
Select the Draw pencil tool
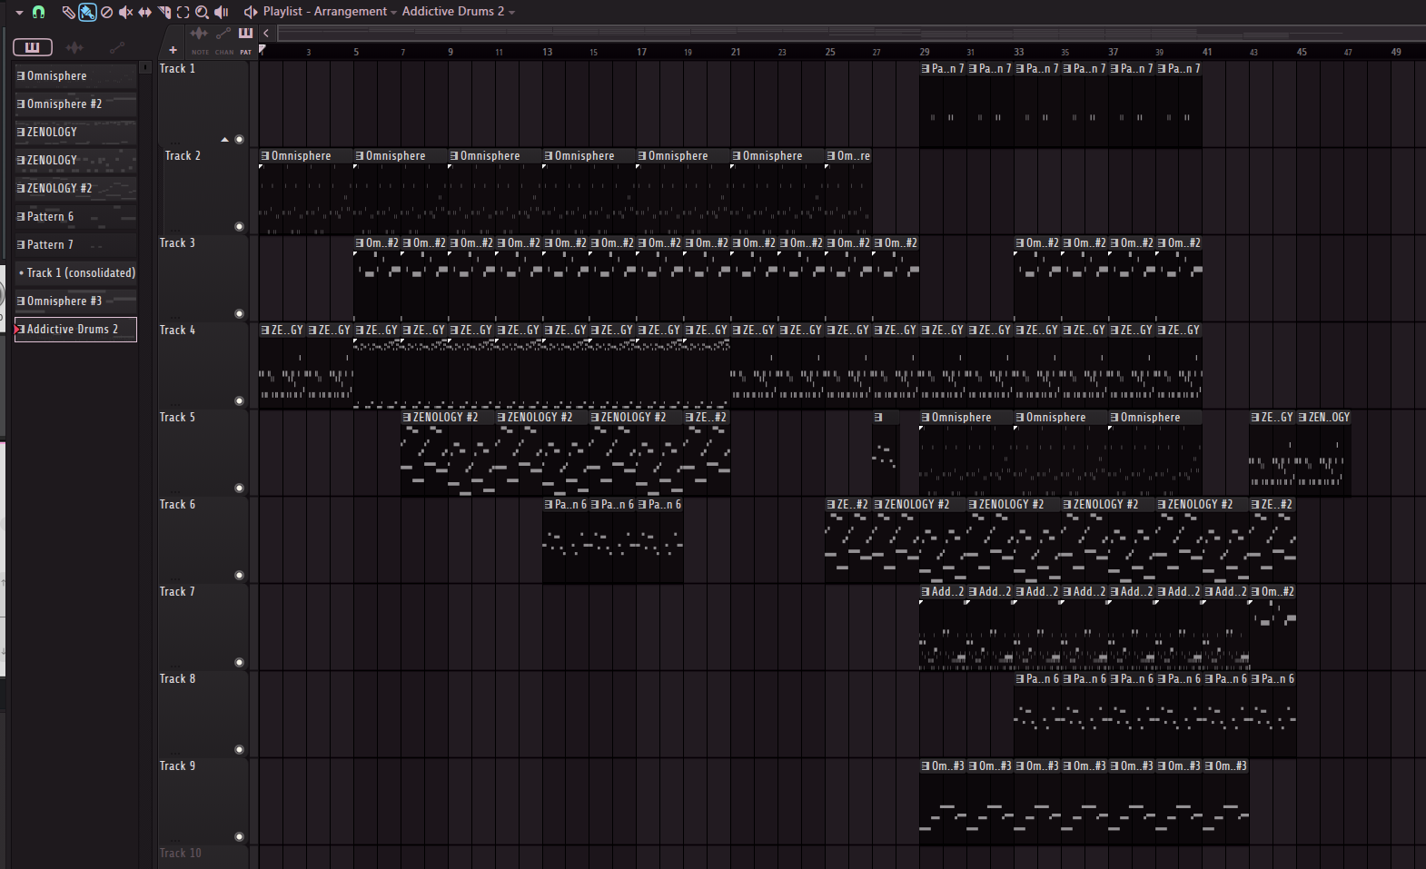(x=68, y=12)
